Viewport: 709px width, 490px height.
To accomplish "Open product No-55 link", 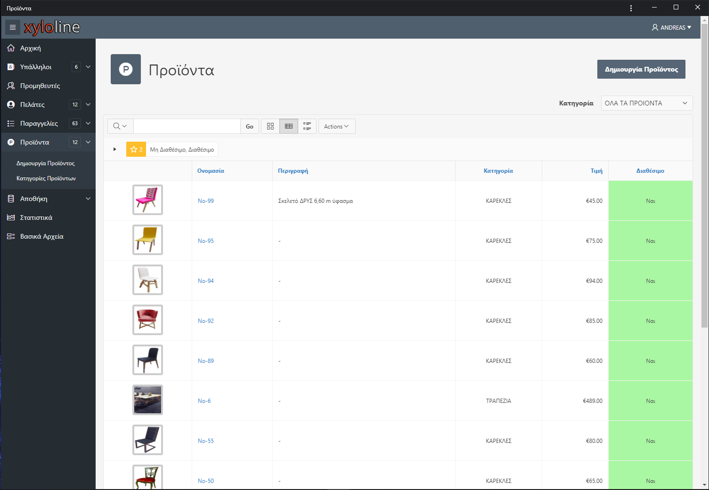I will click(x=206, y=441).
